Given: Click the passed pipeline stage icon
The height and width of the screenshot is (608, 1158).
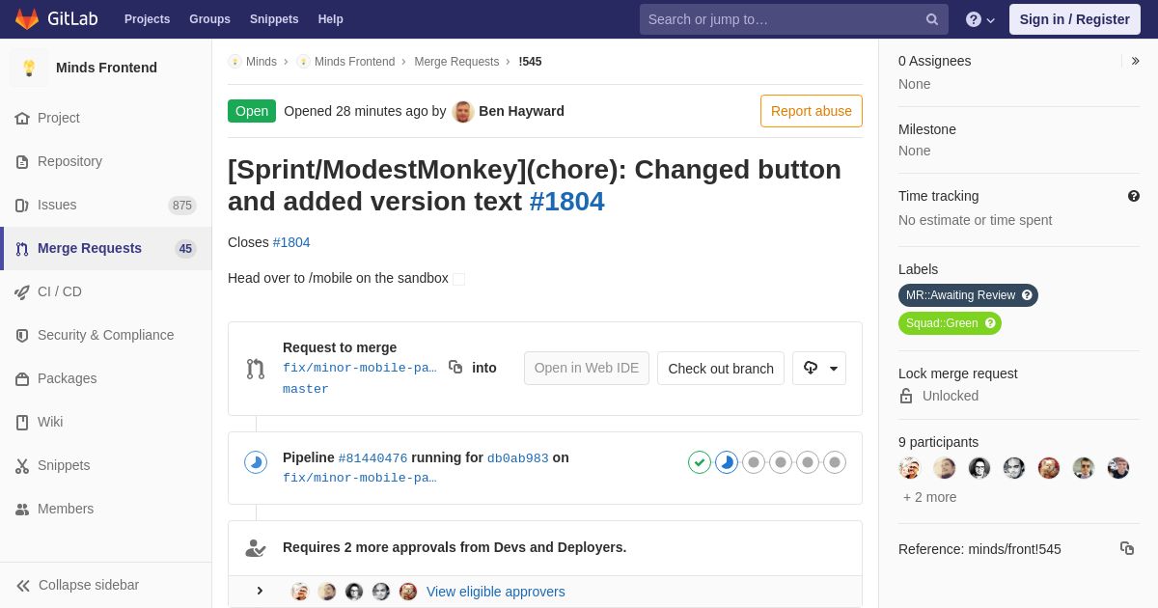Looking at the screenshot, I should (700, 462).
